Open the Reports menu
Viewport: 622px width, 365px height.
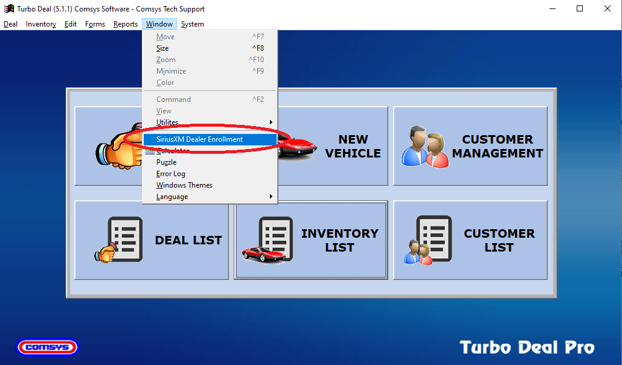point(126,24)
